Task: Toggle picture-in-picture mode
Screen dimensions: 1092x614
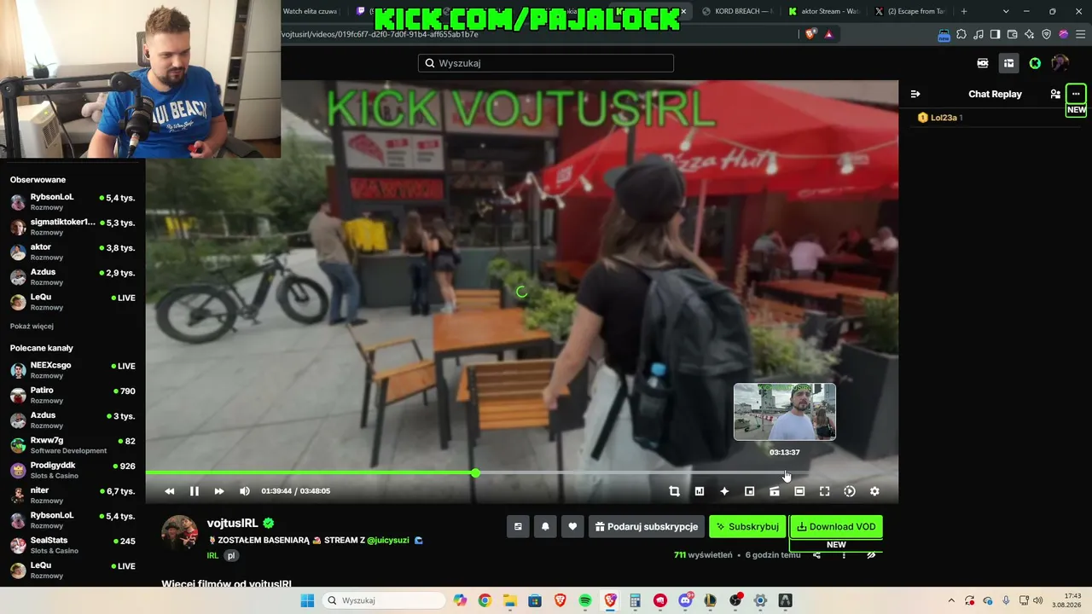Action: (749, 491)
